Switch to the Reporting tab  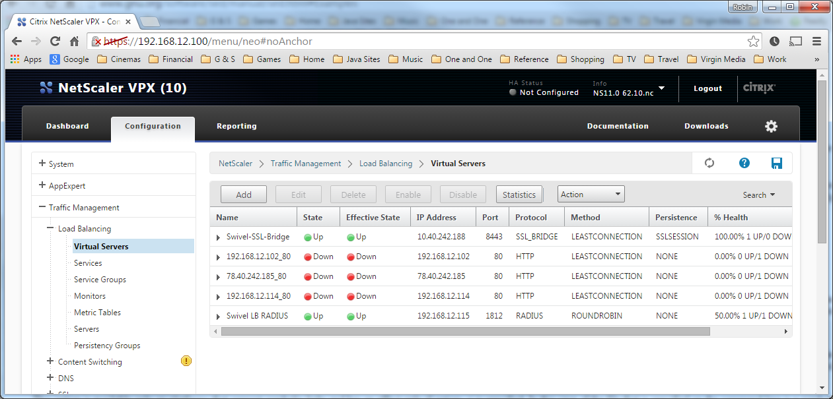236,126
